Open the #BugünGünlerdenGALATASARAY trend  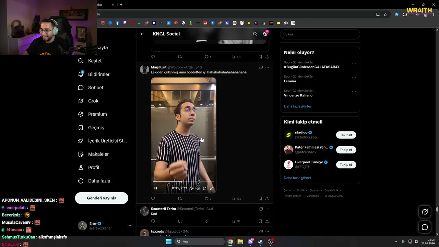click(x=312, y=67)
